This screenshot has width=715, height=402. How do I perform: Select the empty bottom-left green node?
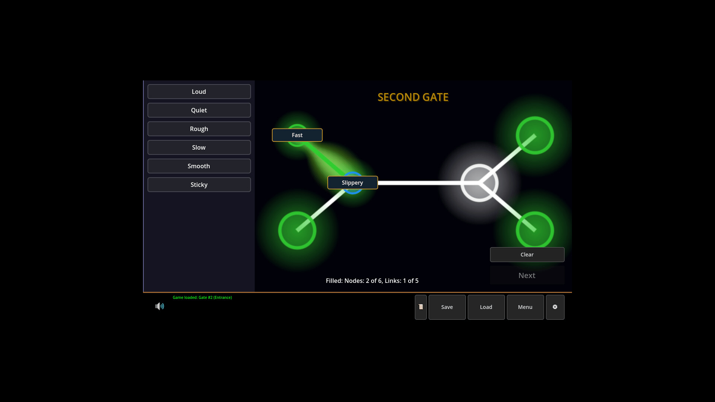tap(297, 230)
